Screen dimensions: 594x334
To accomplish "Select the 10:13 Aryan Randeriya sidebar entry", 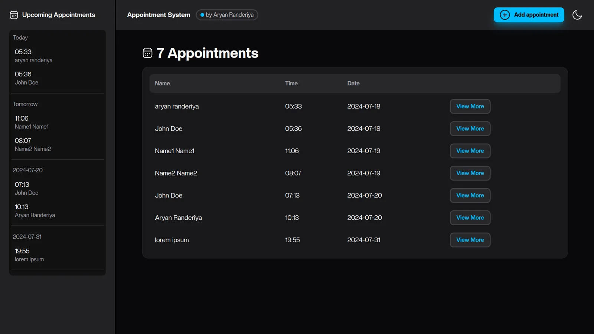I will pyautogui.click(x=58, y=210).
